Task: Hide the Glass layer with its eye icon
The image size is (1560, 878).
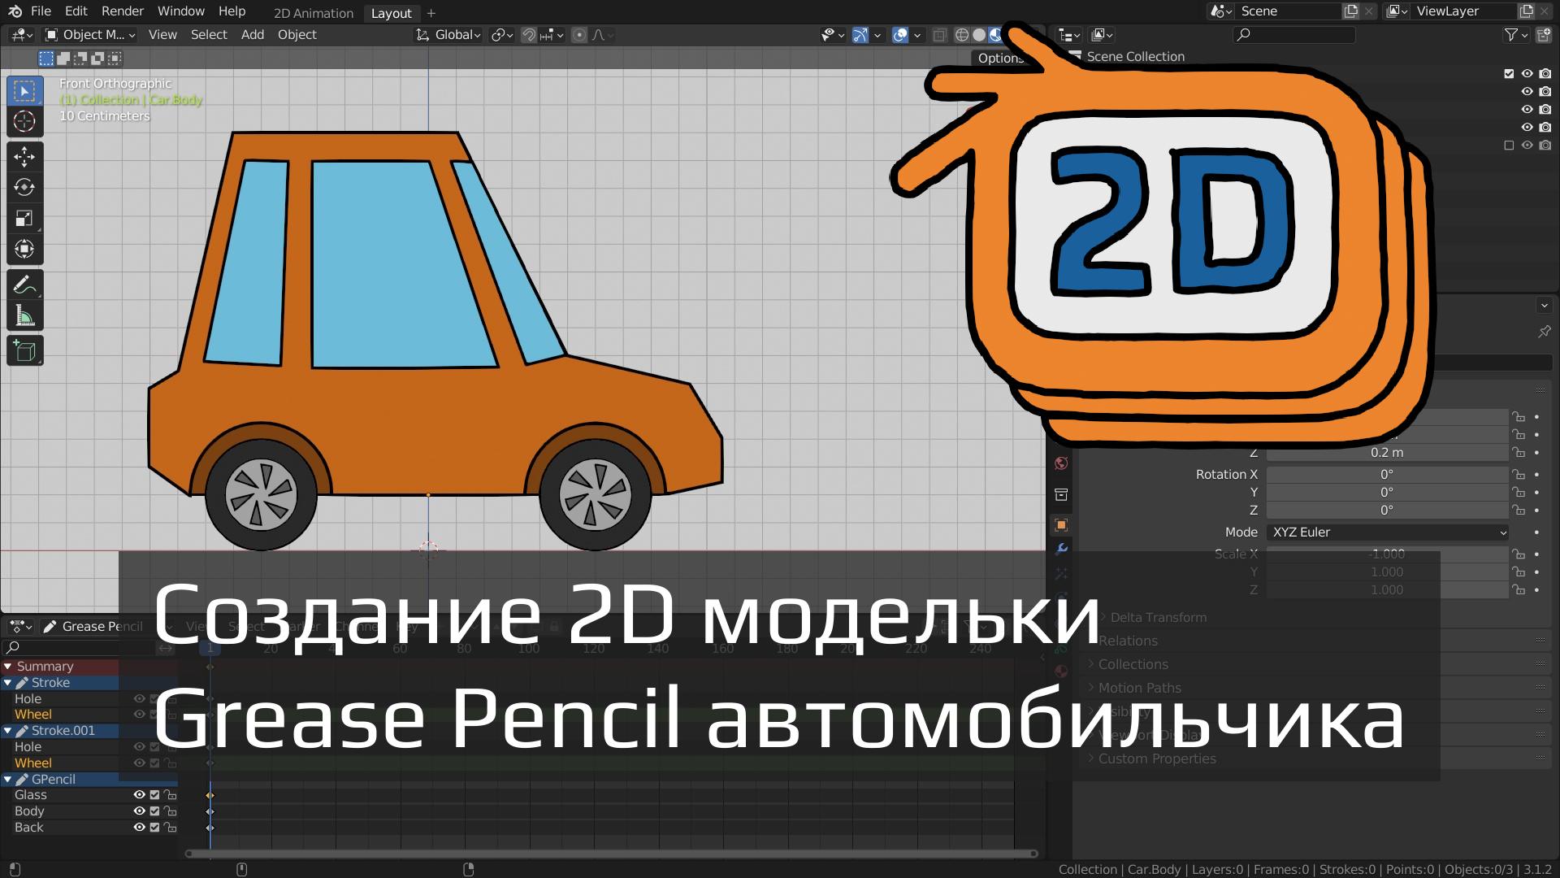Action: click(138, 794)
